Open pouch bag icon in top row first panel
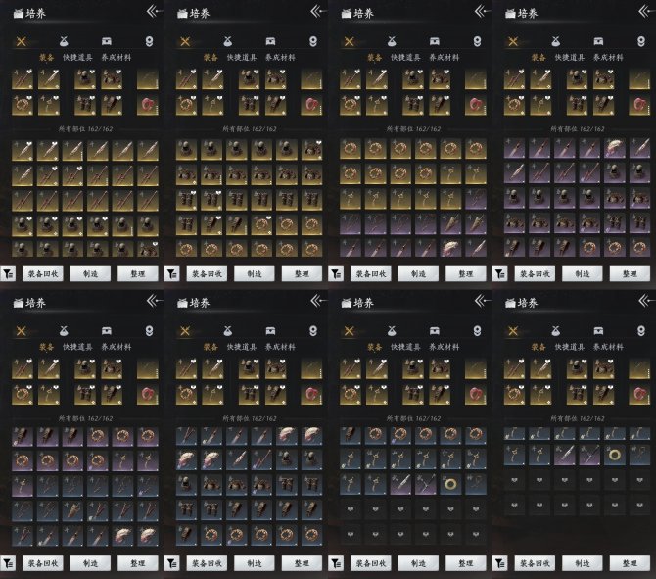The image size is (656, 579). (64, 41)
